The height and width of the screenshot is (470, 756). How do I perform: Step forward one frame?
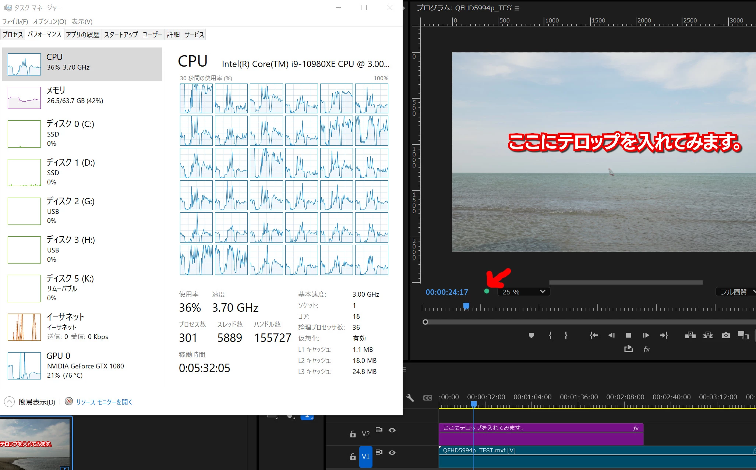click(x=646, y=335)
